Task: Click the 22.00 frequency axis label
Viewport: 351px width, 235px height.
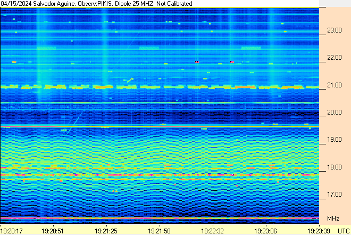Action: click(335, 58)
